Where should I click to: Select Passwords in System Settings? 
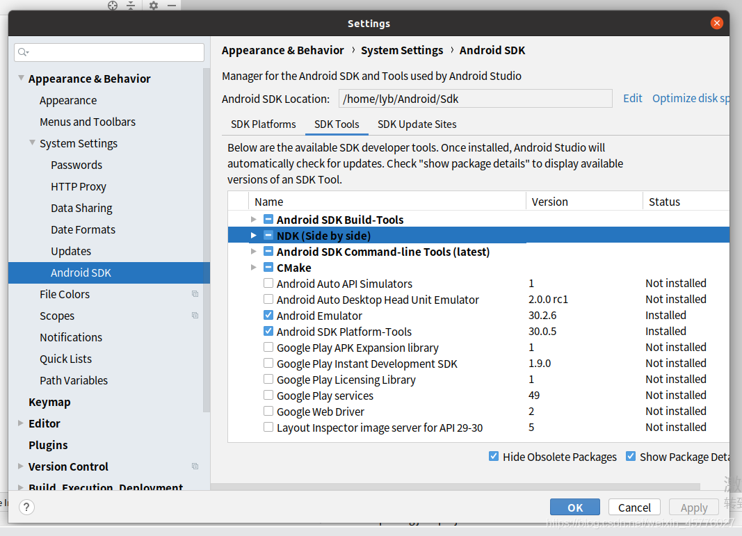click(x=76, y=165)
